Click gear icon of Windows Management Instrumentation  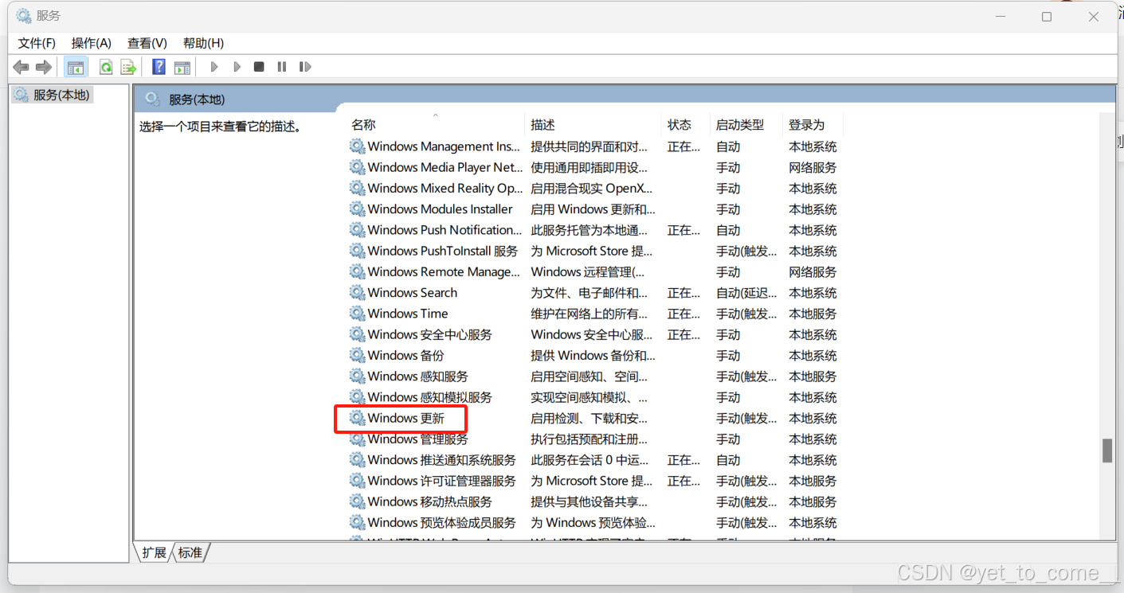pyautogui.click(x=357, y=146)
